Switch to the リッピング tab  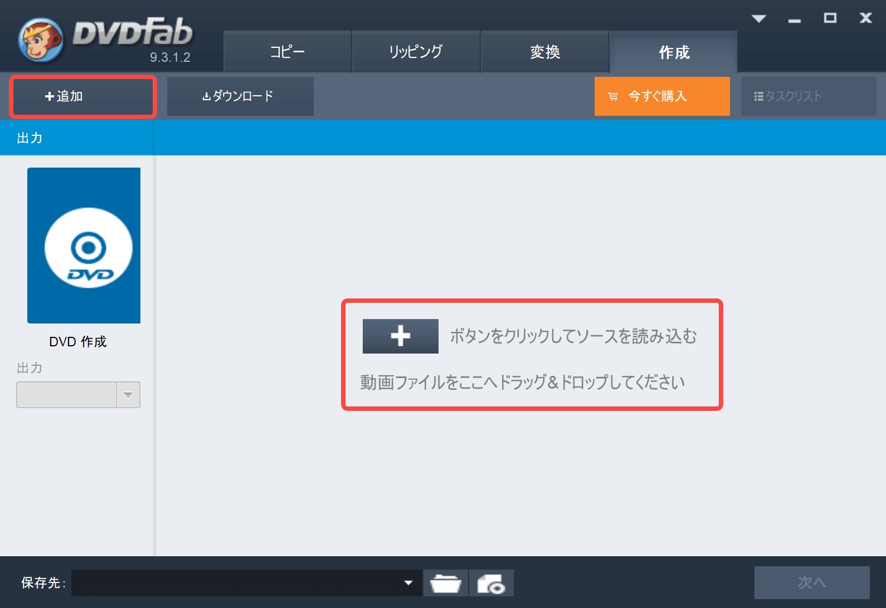pos(416,52)
